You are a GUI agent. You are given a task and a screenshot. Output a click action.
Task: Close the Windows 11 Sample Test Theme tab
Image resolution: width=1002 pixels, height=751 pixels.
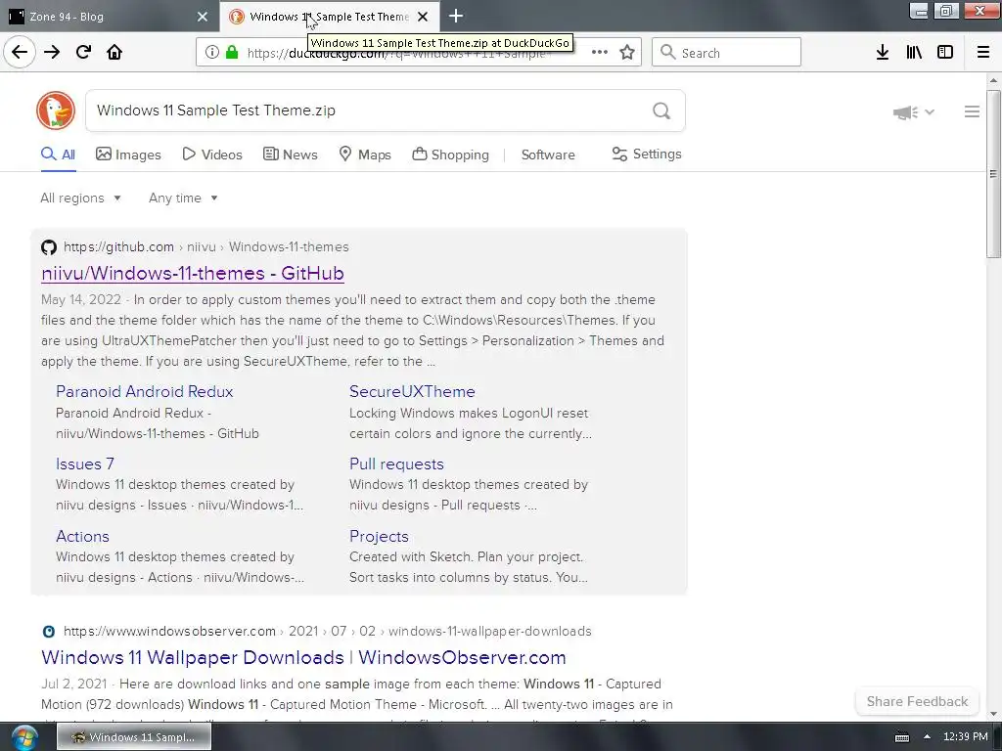click(423, 17)
